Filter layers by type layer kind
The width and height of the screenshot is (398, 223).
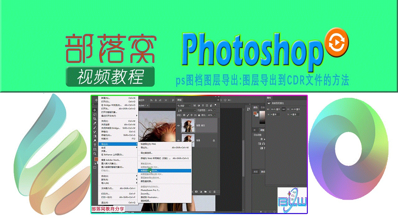pyautogui.click(x=203, y=106)
